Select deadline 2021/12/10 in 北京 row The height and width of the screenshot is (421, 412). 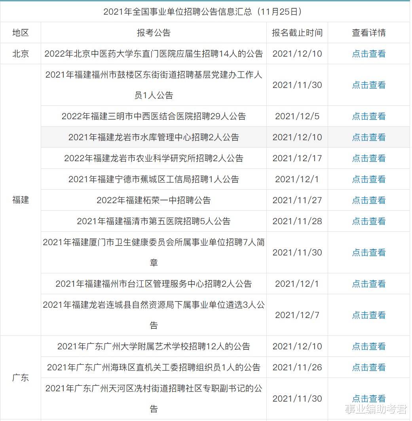[297, 54]
